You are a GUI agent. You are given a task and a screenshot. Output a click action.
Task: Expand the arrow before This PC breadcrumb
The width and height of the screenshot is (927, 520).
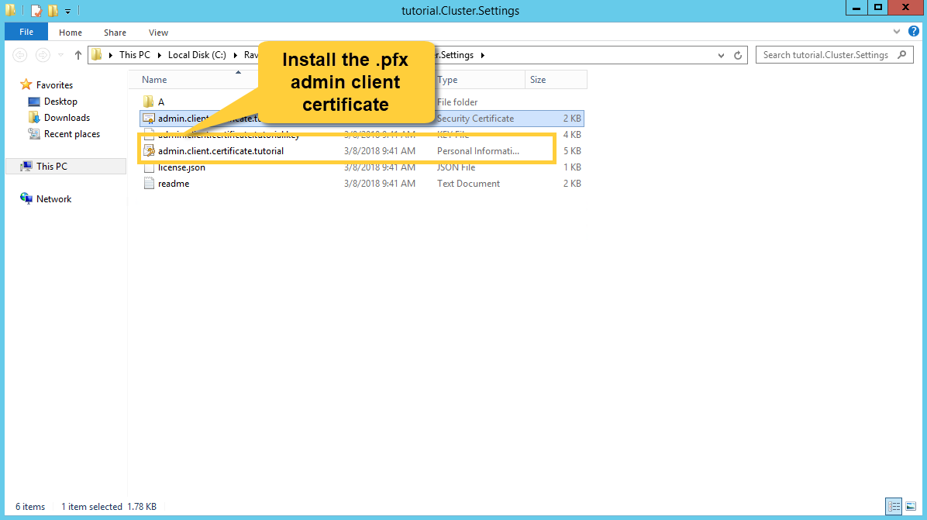[111, 55]
